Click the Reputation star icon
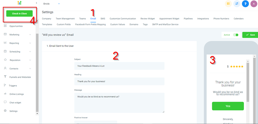This screenshot has height=124, width=258. (x=5, y=60)
